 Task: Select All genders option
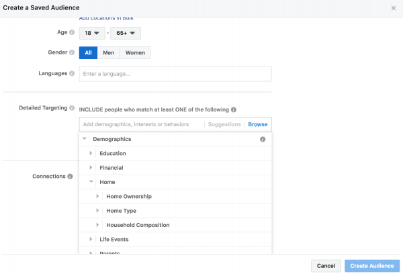(x=88, y=52)
